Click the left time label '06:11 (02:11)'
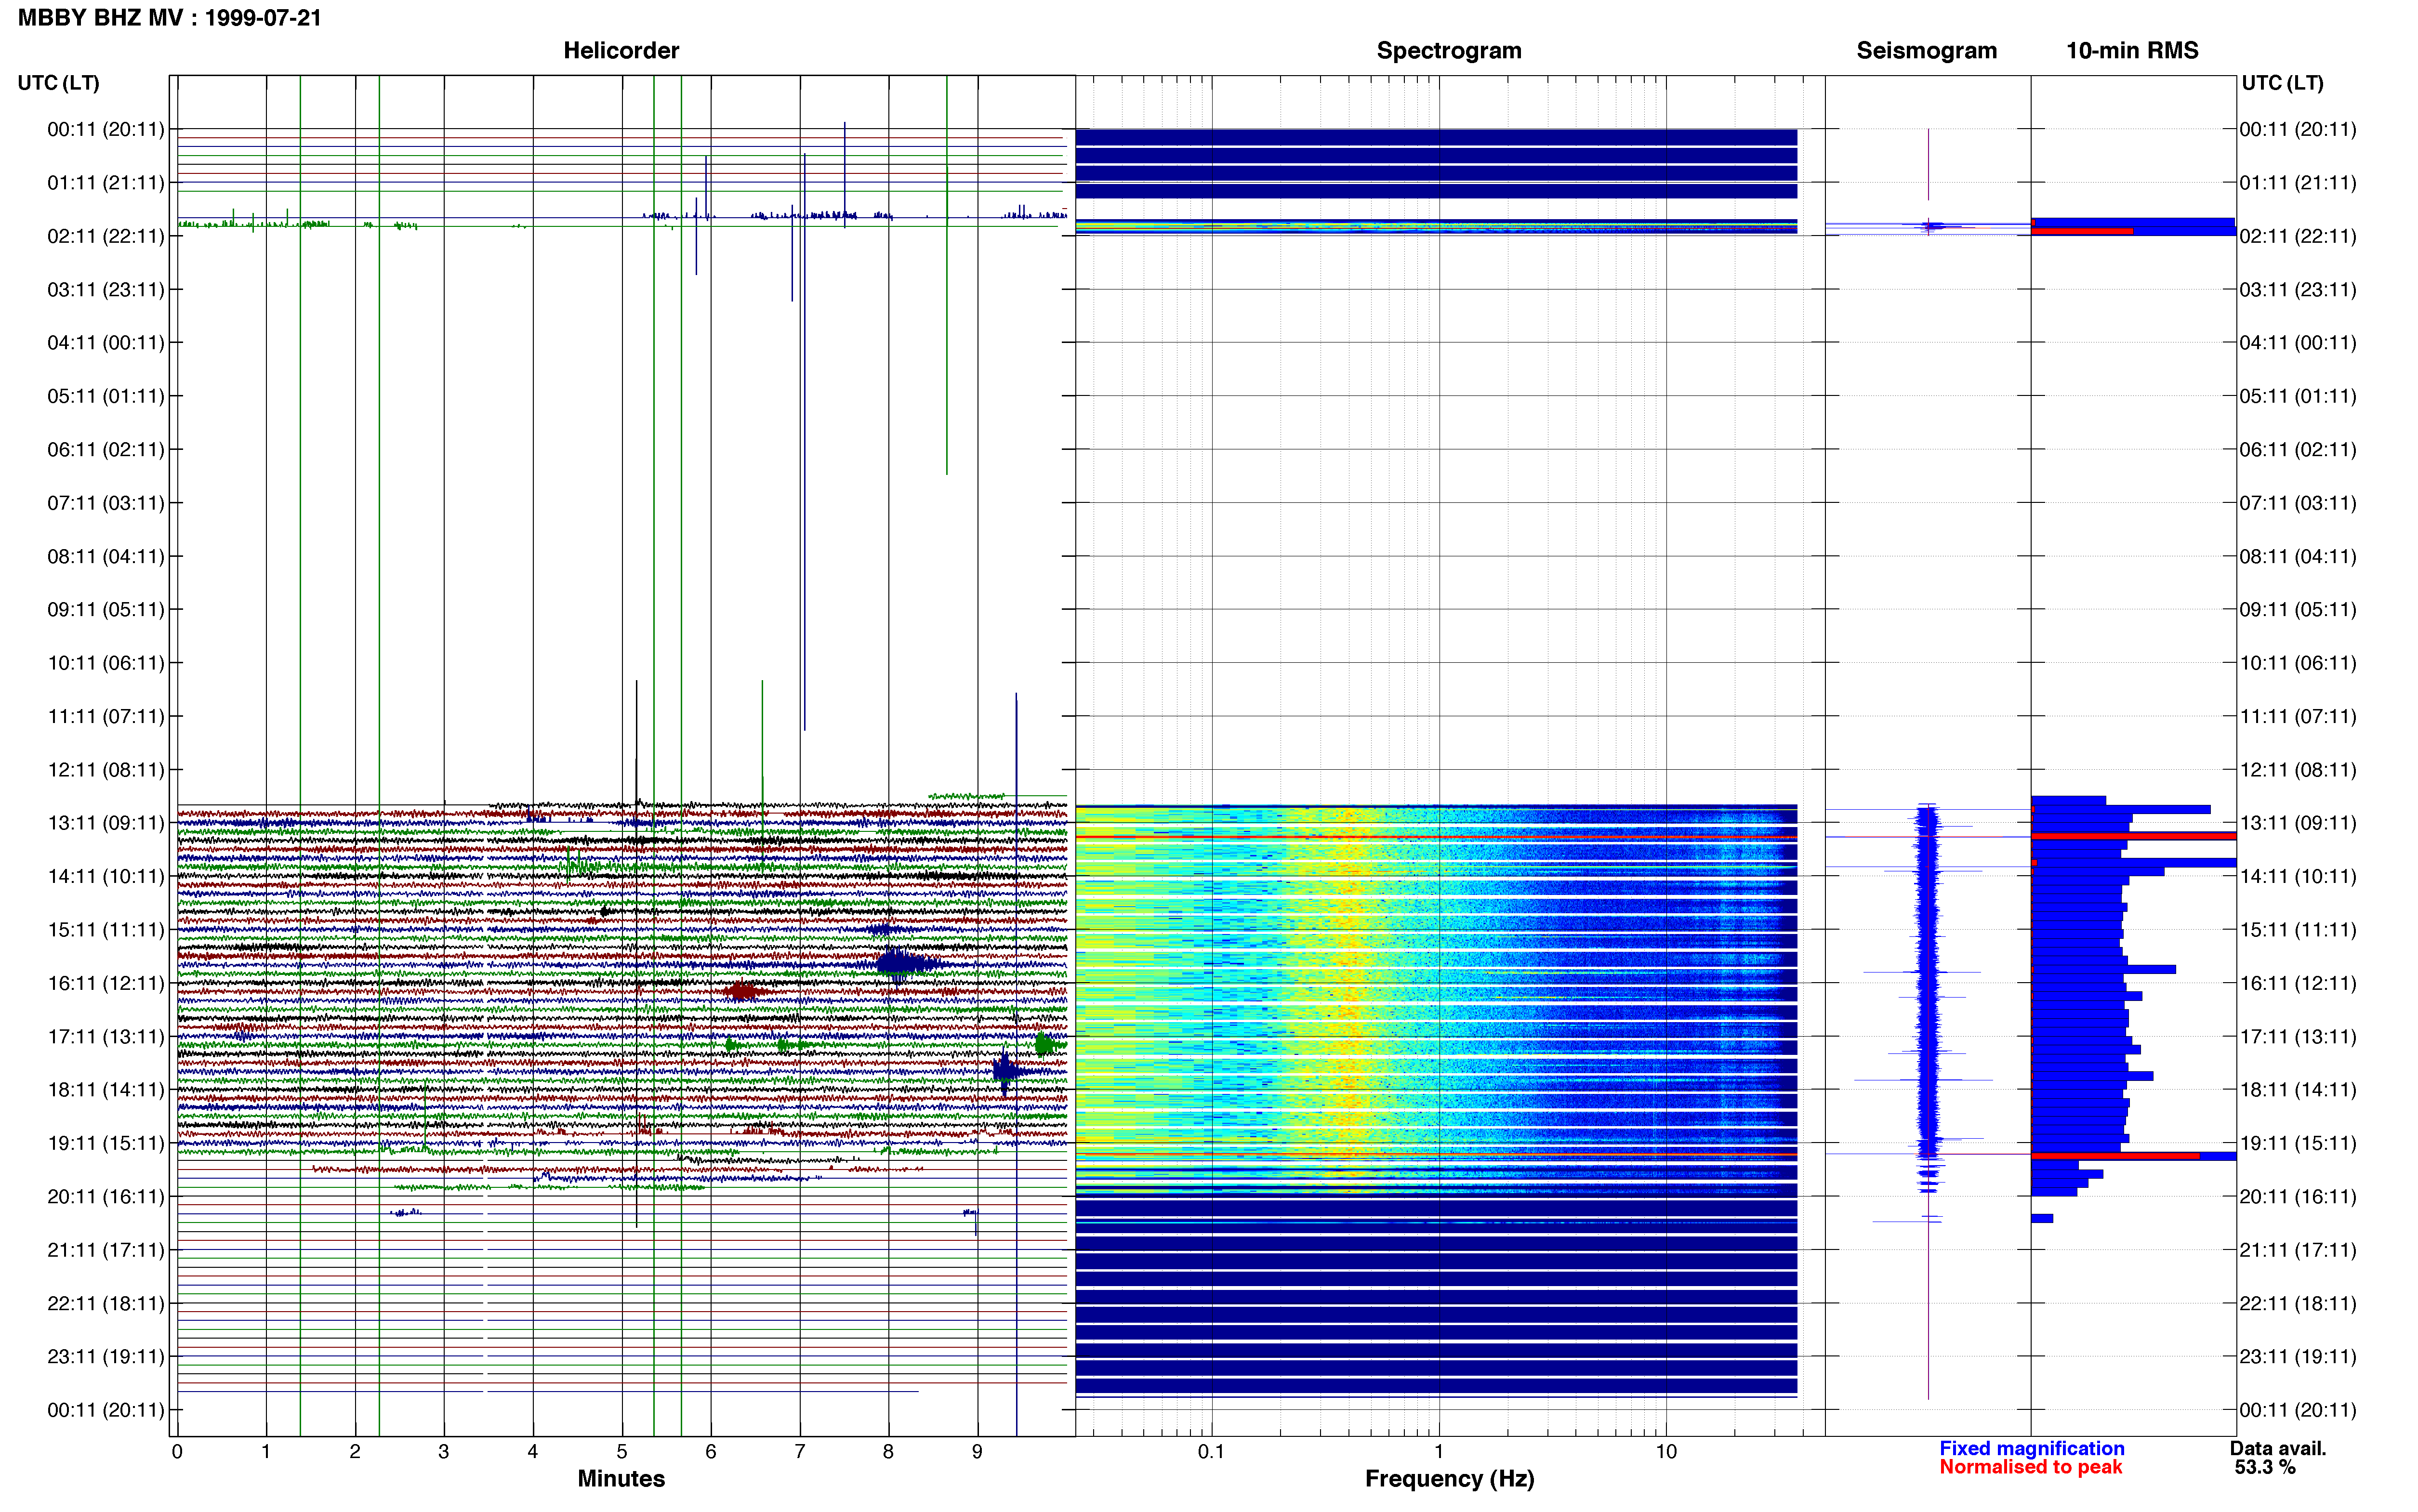The image size is (2418, 1512). 106,450
